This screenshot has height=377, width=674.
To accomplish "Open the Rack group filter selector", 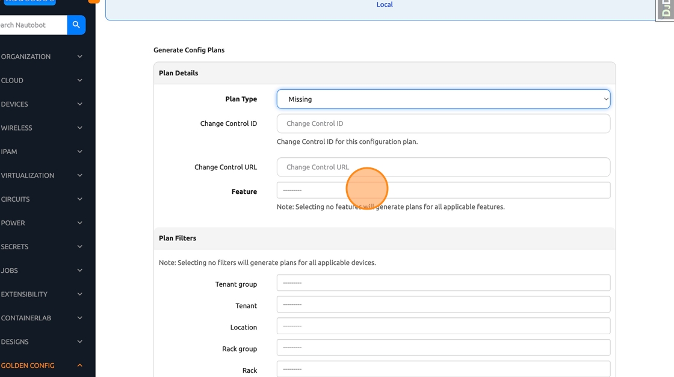I will 443,347.
